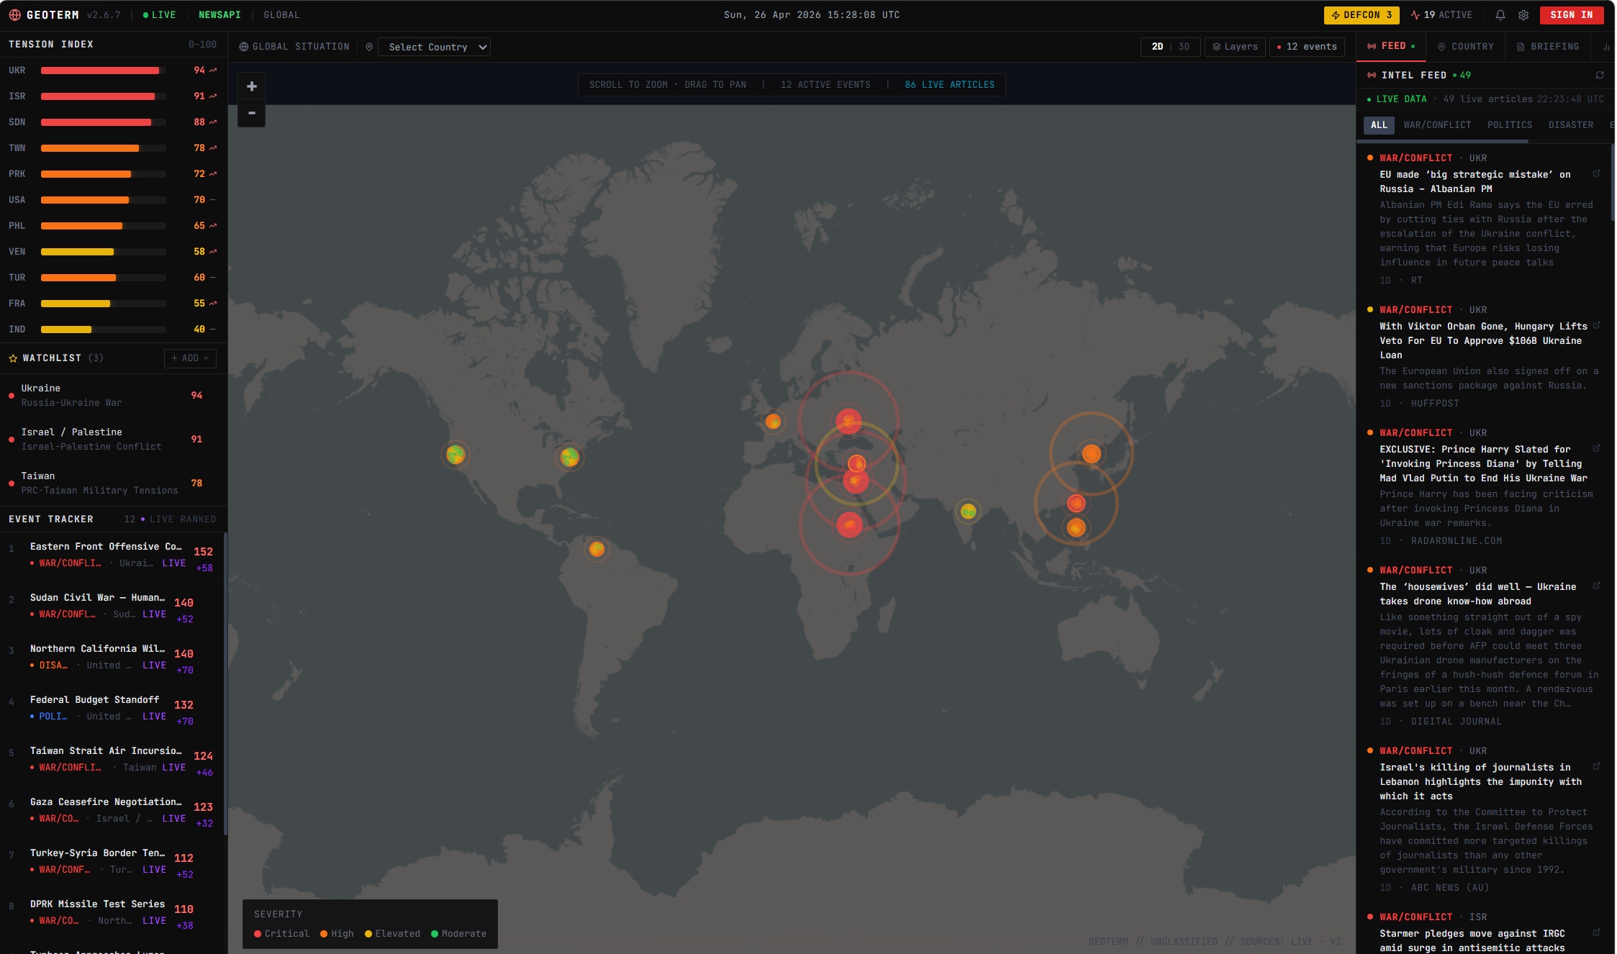This screenshot has height=954, width=1617.
Task: Click the SIGN IN button
Action: click(1572, 15)
